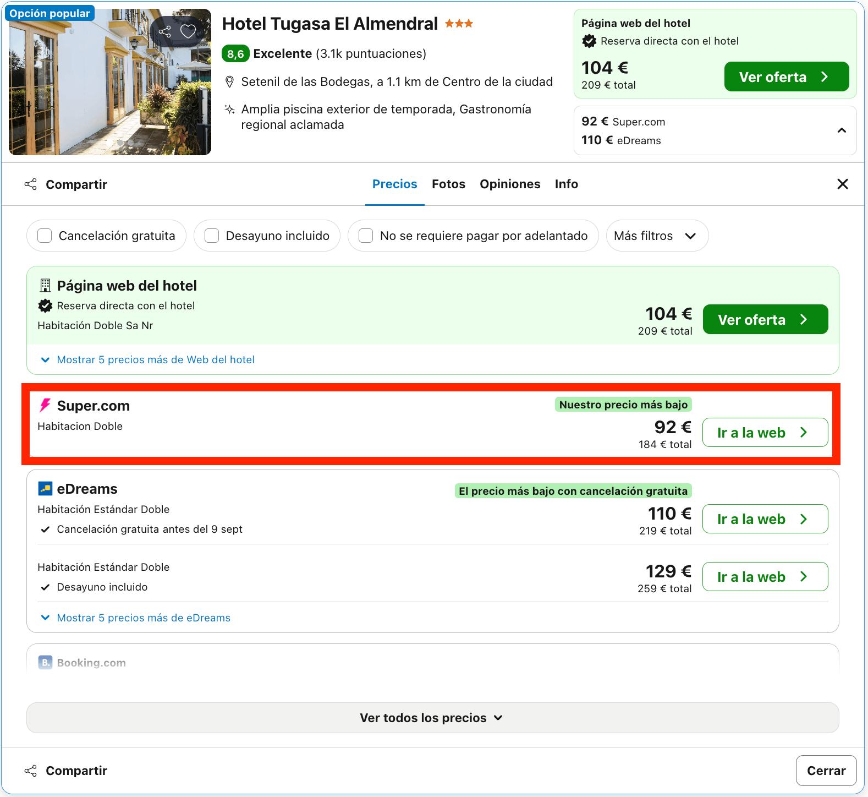Click hotel building icon beside Página web del hotel
The image size is (868, 797).
45,286
